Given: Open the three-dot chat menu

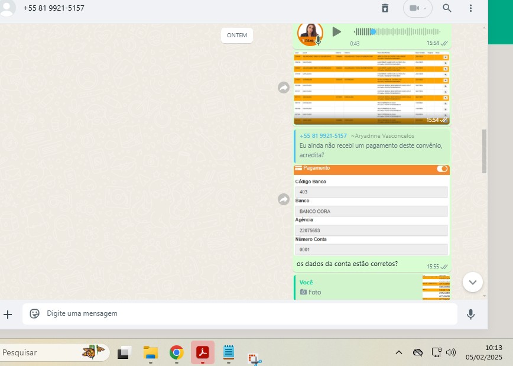Looking at the screenshot, I should 470,8.
